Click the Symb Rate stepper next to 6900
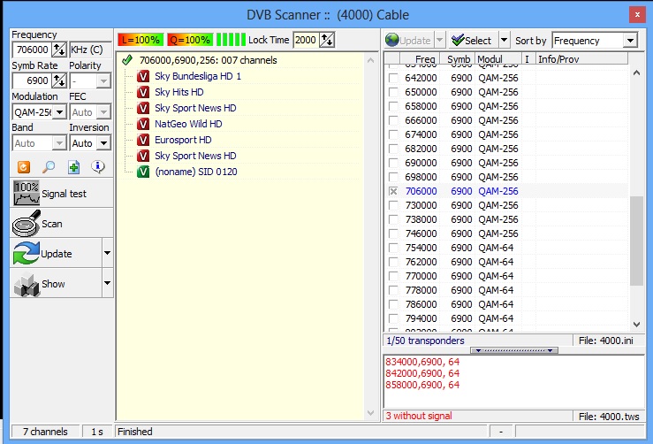 point(59,80)
